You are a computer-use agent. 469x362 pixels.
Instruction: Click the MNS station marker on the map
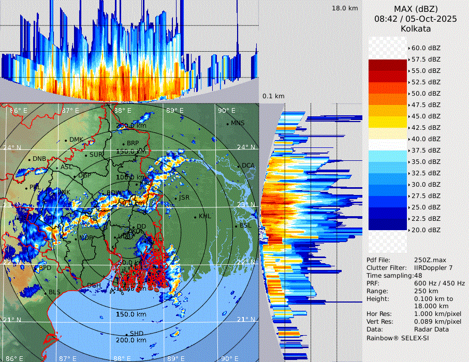228,124
